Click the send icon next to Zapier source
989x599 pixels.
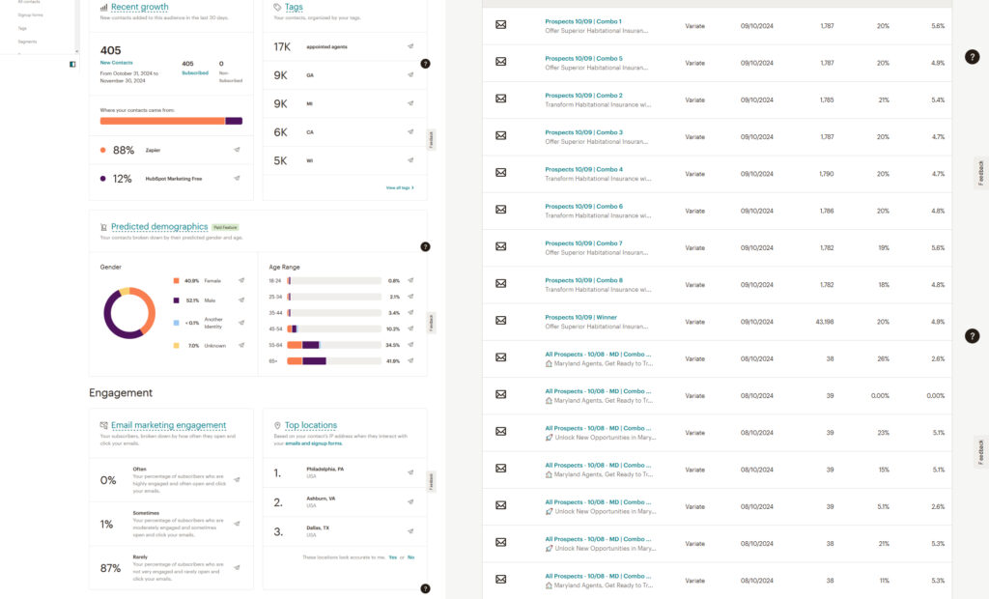coord(238,150)
